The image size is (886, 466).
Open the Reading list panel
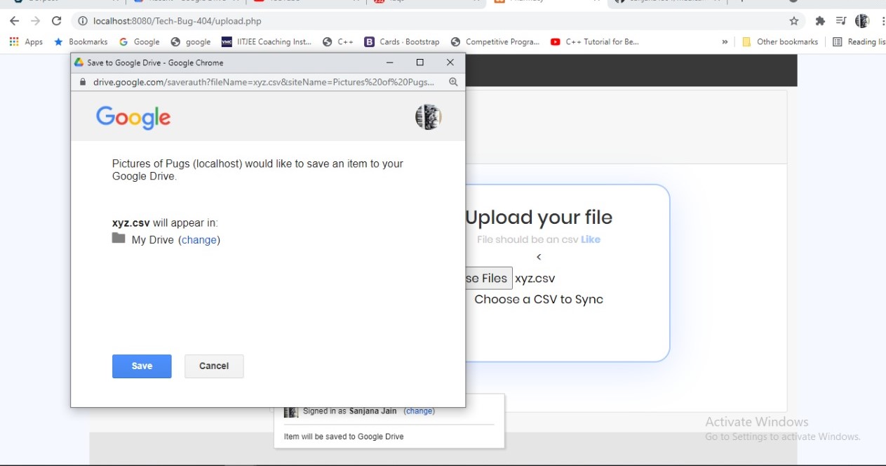click(x=859, y=42)
